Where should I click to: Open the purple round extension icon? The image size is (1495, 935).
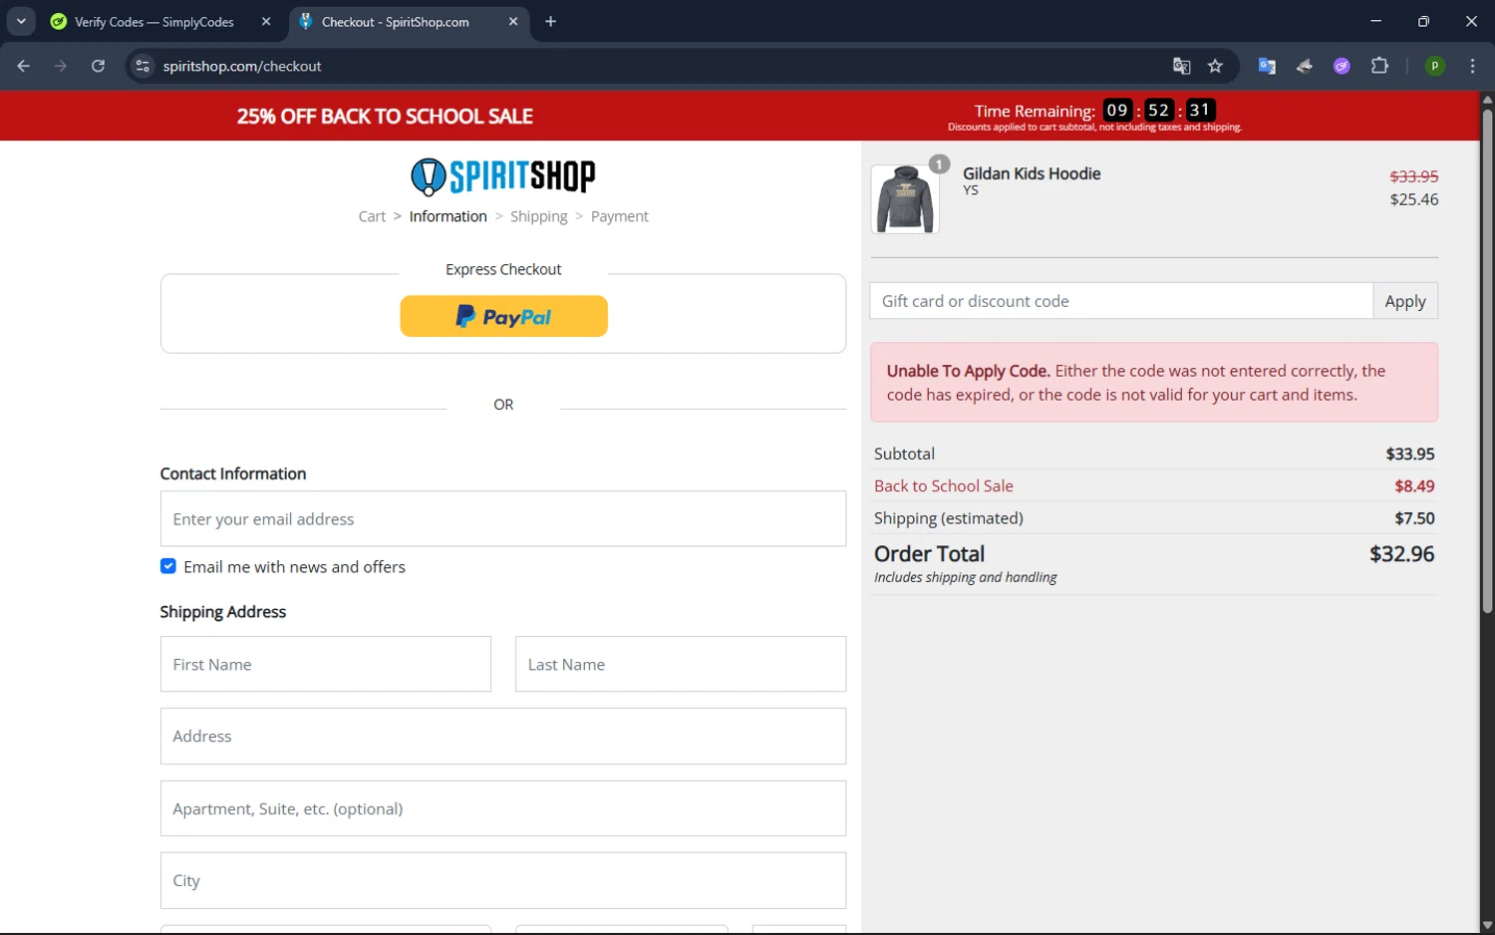click(1343, 66)
